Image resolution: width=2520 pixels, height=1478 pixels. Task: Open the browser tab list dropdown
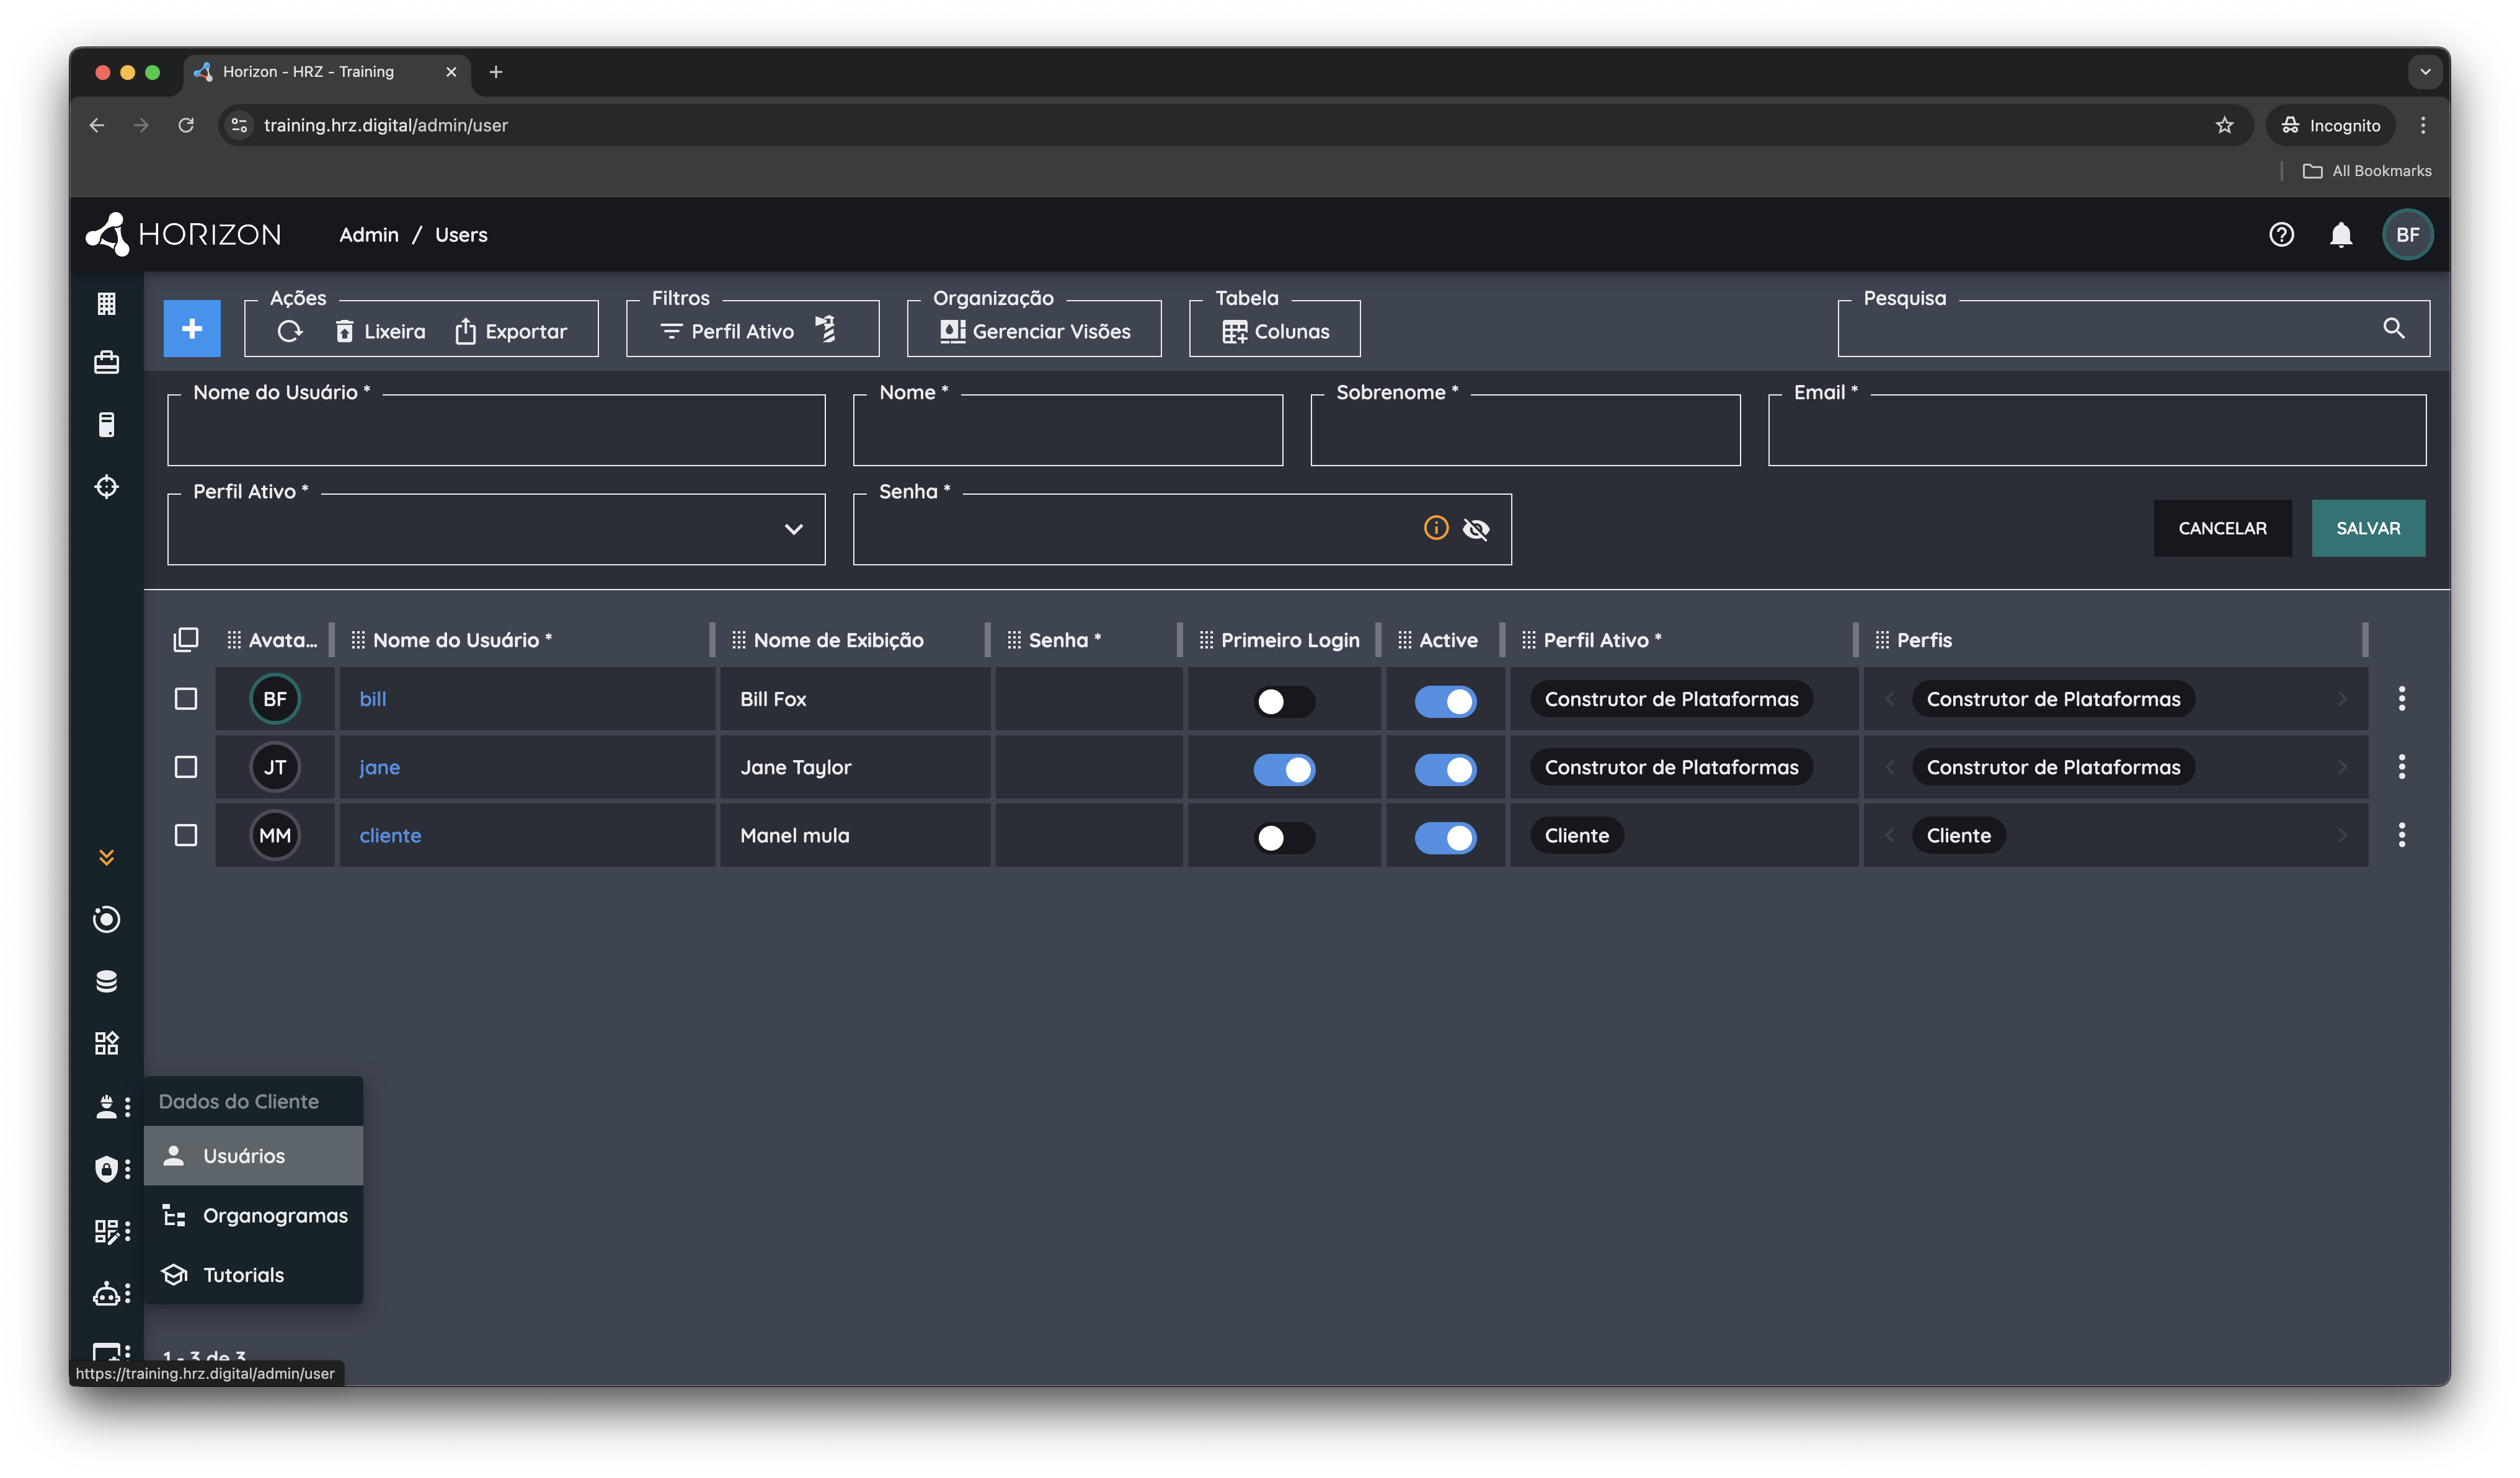(2425, 72)
